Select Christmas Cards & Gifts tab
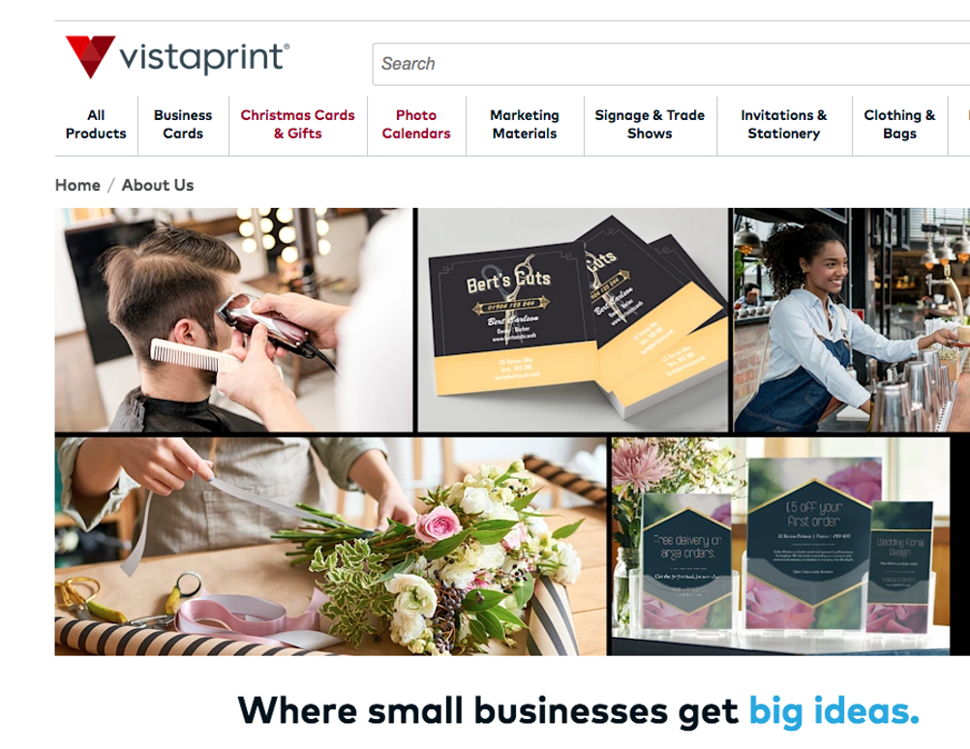The image size is (970, 749). [297, 124]
